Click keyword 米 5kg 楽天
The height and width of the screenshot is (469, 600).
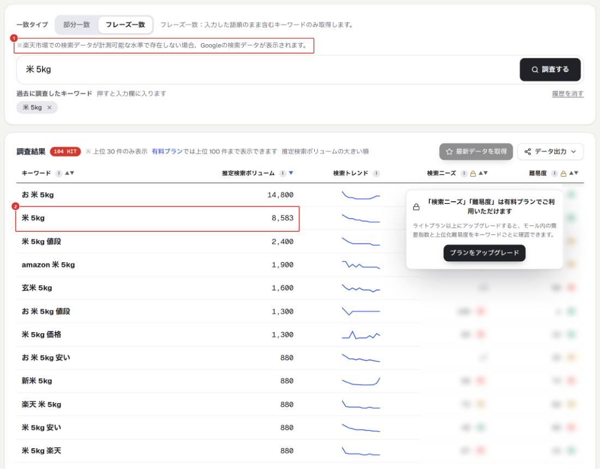41,450
